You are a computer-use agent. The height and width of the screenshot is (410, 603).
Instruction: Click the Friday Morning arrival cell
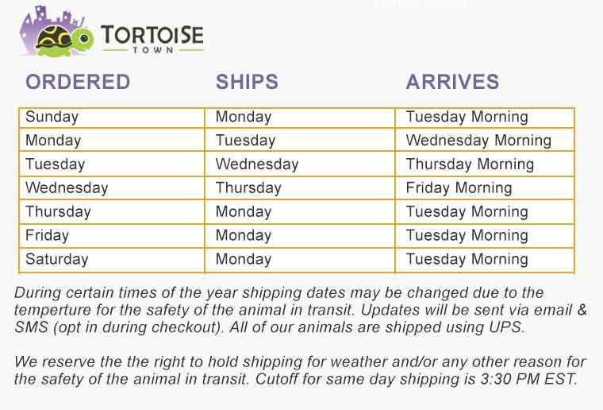click(485, 188)
